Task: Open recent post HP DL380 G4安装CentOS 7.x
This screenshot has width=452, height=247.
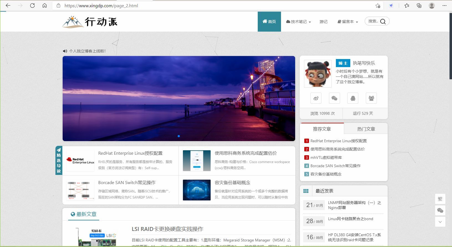Action: 354,237
